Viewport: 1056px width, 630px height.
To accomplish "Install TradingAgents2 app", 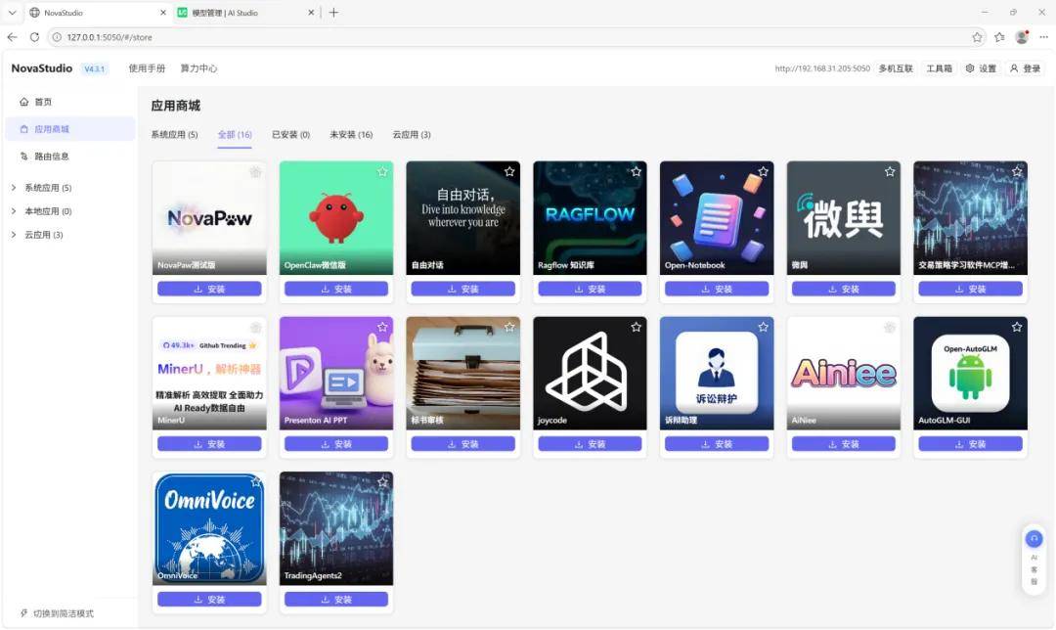I will tap(336, 599).
